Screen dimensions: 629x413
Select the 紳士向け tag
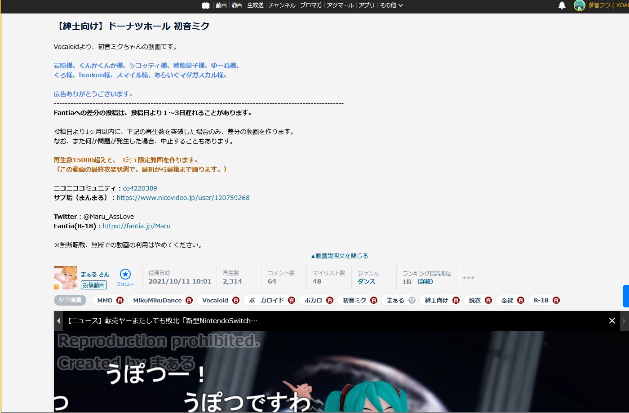point(437,300)
